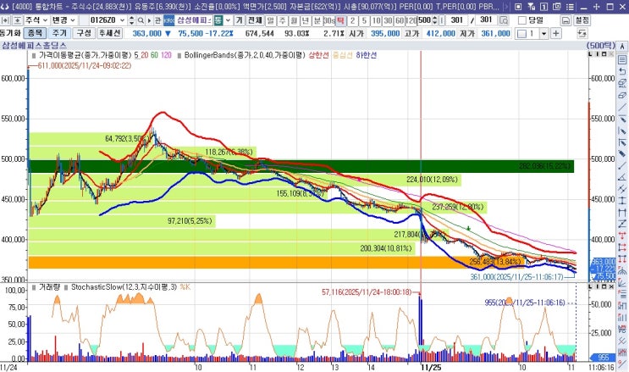Click the 하한선 Bollinger lower band label

coord(366,55)
